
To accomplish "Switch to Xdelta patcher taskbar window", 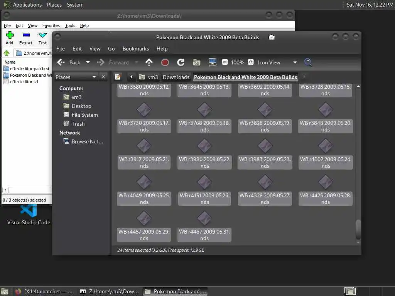I will pos(44,291).
